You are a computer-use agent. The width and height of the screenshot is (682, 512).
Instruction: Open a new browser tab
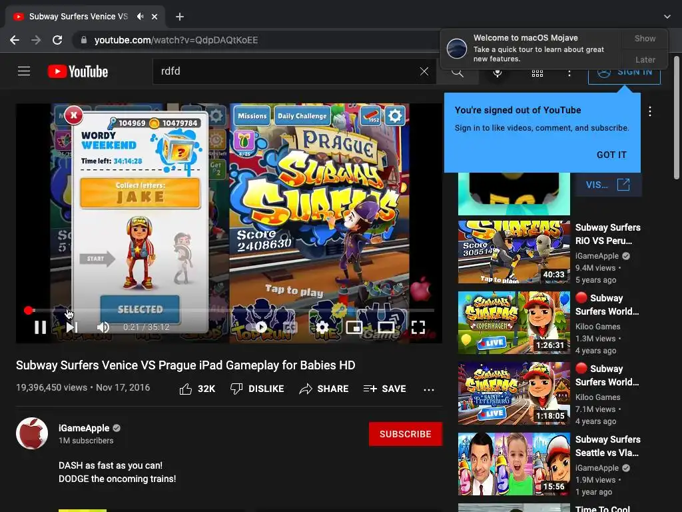tap(180, 17)
